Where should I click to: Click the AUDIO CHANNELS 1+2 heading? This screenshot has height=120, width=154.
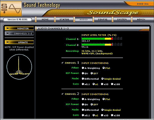[x=53, y=28]
